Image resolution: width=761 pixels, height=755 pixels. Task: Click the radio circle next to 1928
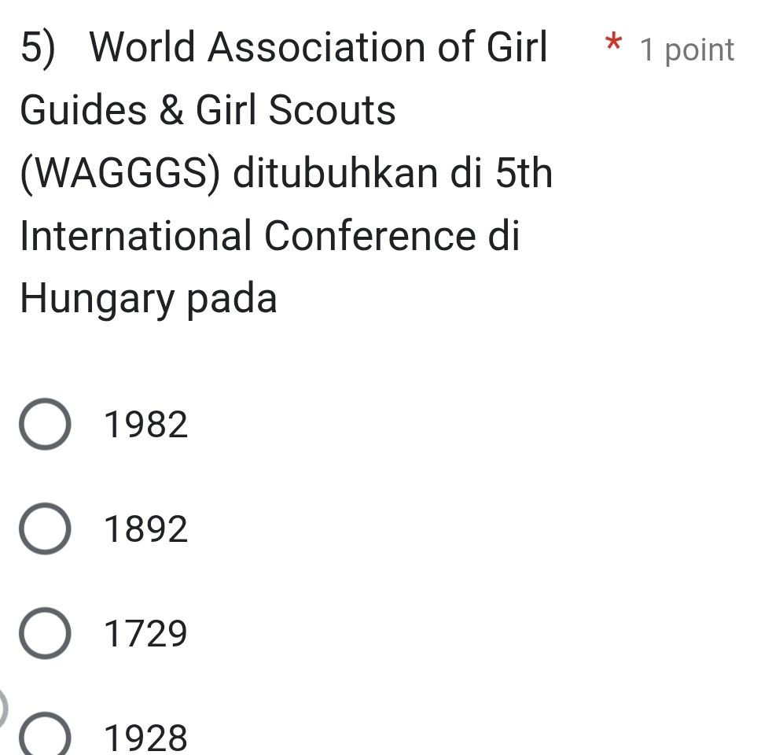(45, 736)
